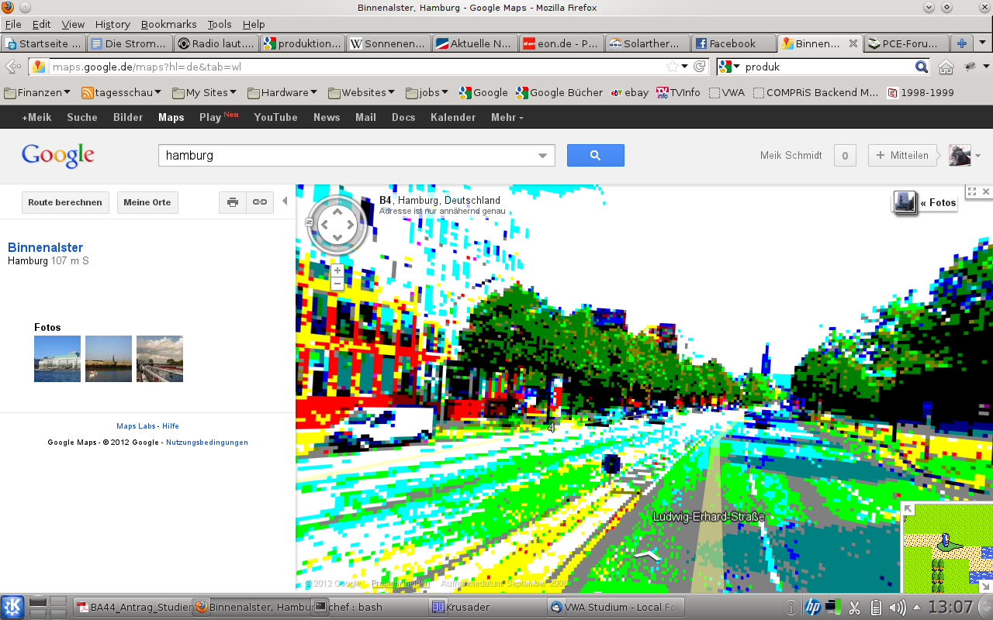Zoom in with the Street View plus button
The image size is (993, 620).
[337, 270]
